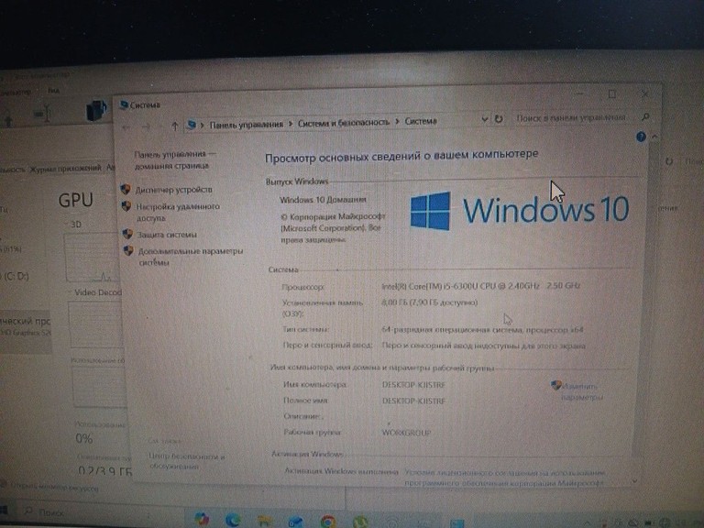
Task: Open Device Manager (Диспетчер устройств) link
Action: click(x=174, y=190)
